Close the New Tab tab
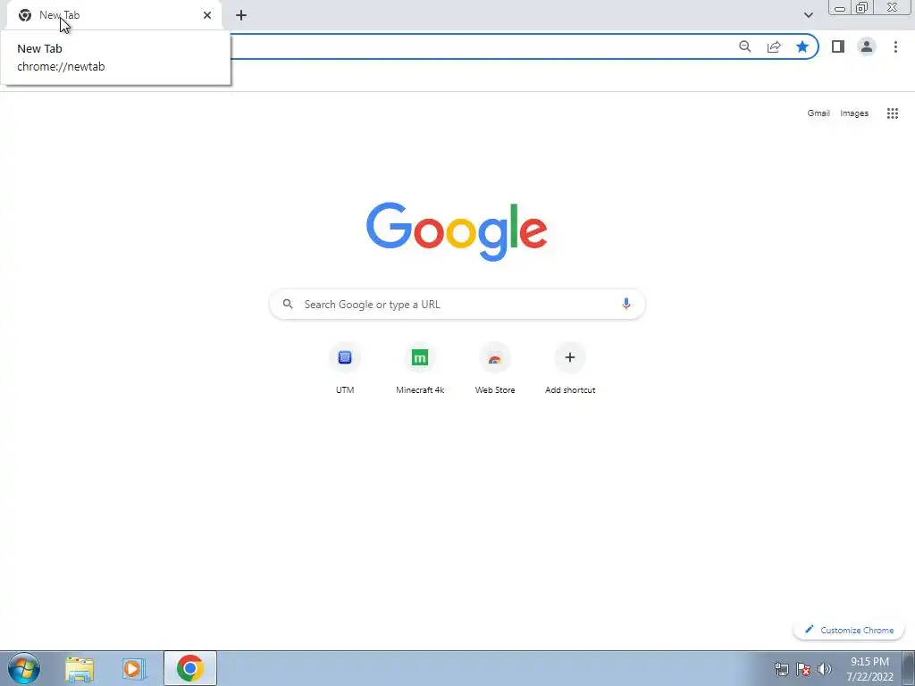The width and height of the screenshot is (915, 686). (207, 15)
